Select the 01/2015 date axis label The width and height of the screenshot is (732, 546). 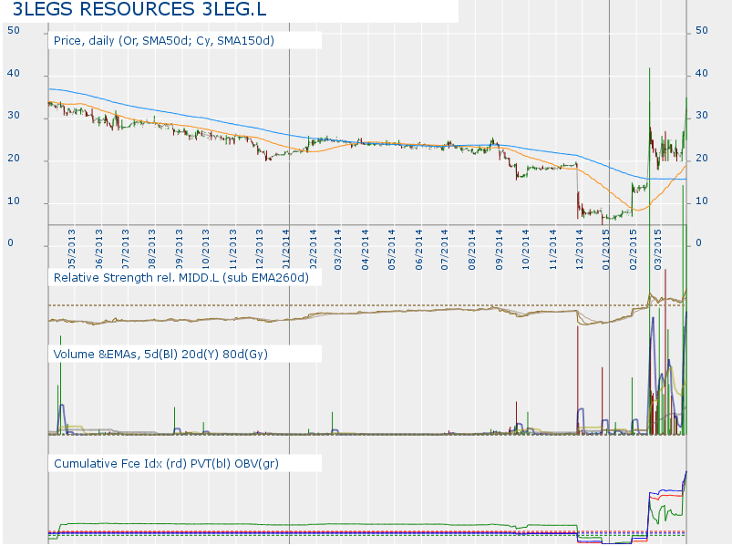click(606, 250)
